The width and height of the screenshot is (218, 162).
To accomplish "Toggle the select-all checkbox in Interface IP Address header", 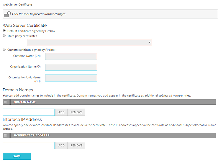I will tap(5, 136).
